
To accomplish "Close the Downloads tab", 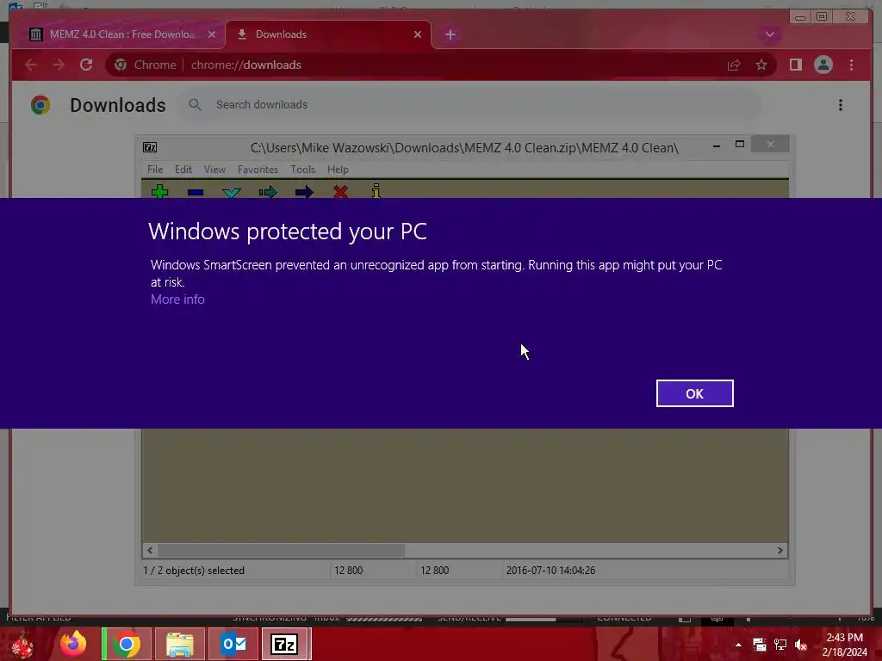I will pos(418,34).
